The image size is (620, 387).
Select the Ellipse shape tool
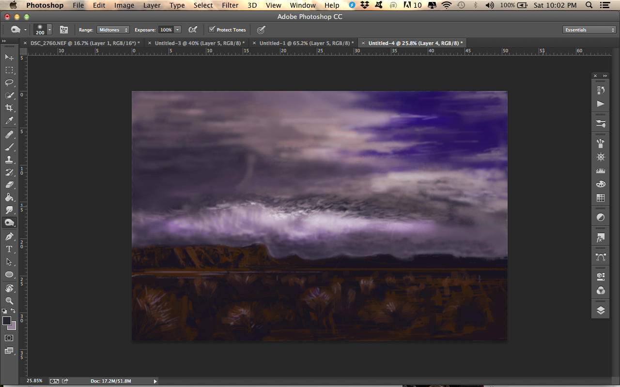click(9, 274)
